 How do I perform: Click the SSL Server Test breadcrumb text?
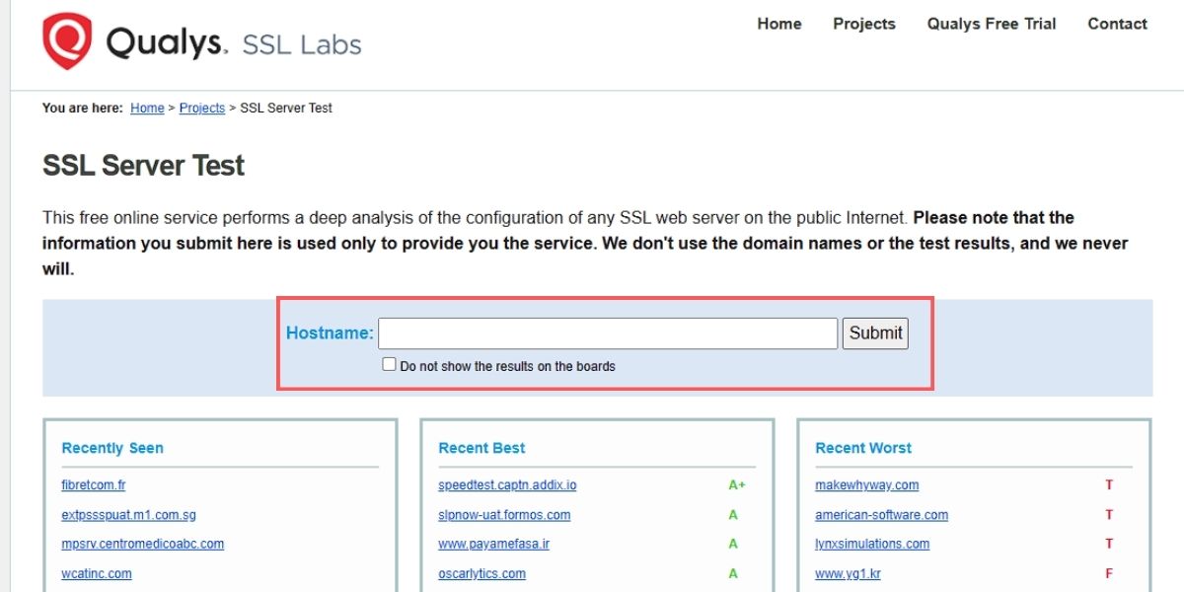(286, 109)
